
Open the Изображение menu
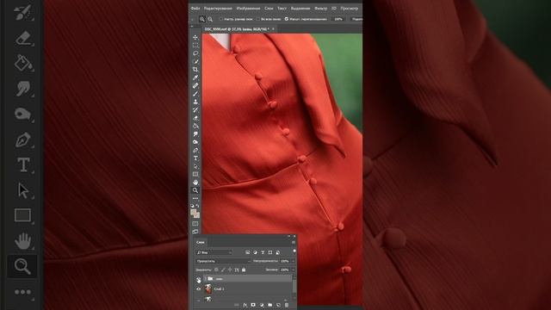(248, 8)
